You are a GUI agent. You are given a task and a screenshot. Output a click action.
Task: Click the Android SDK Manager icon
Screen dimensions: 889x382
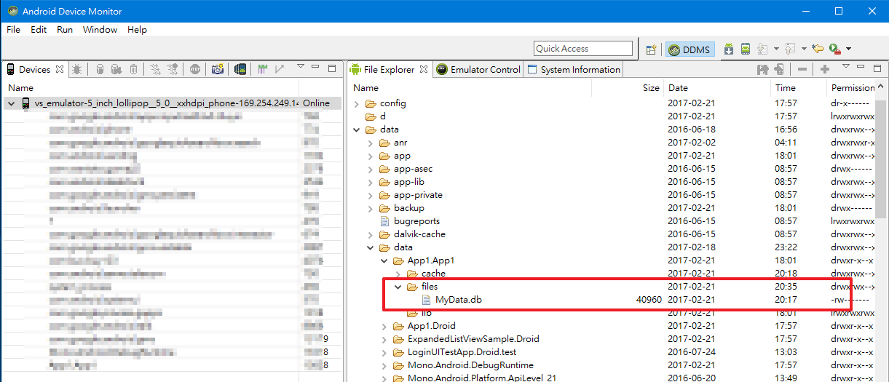coord(729,49)
